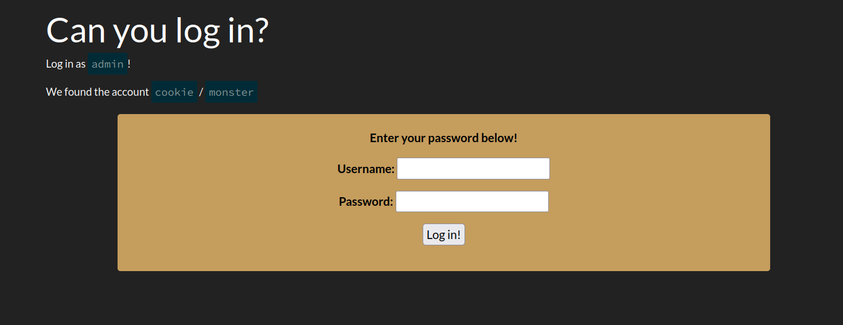
Task: Click the 'Can you log in?' heading
Action: click(157, 31)
